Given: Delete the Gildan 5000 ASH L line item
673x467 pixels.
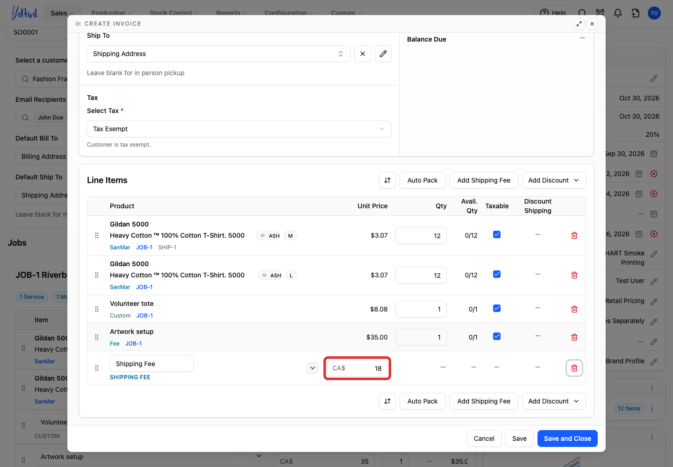Looking at the screenshot, I should (x=574, y=275).
